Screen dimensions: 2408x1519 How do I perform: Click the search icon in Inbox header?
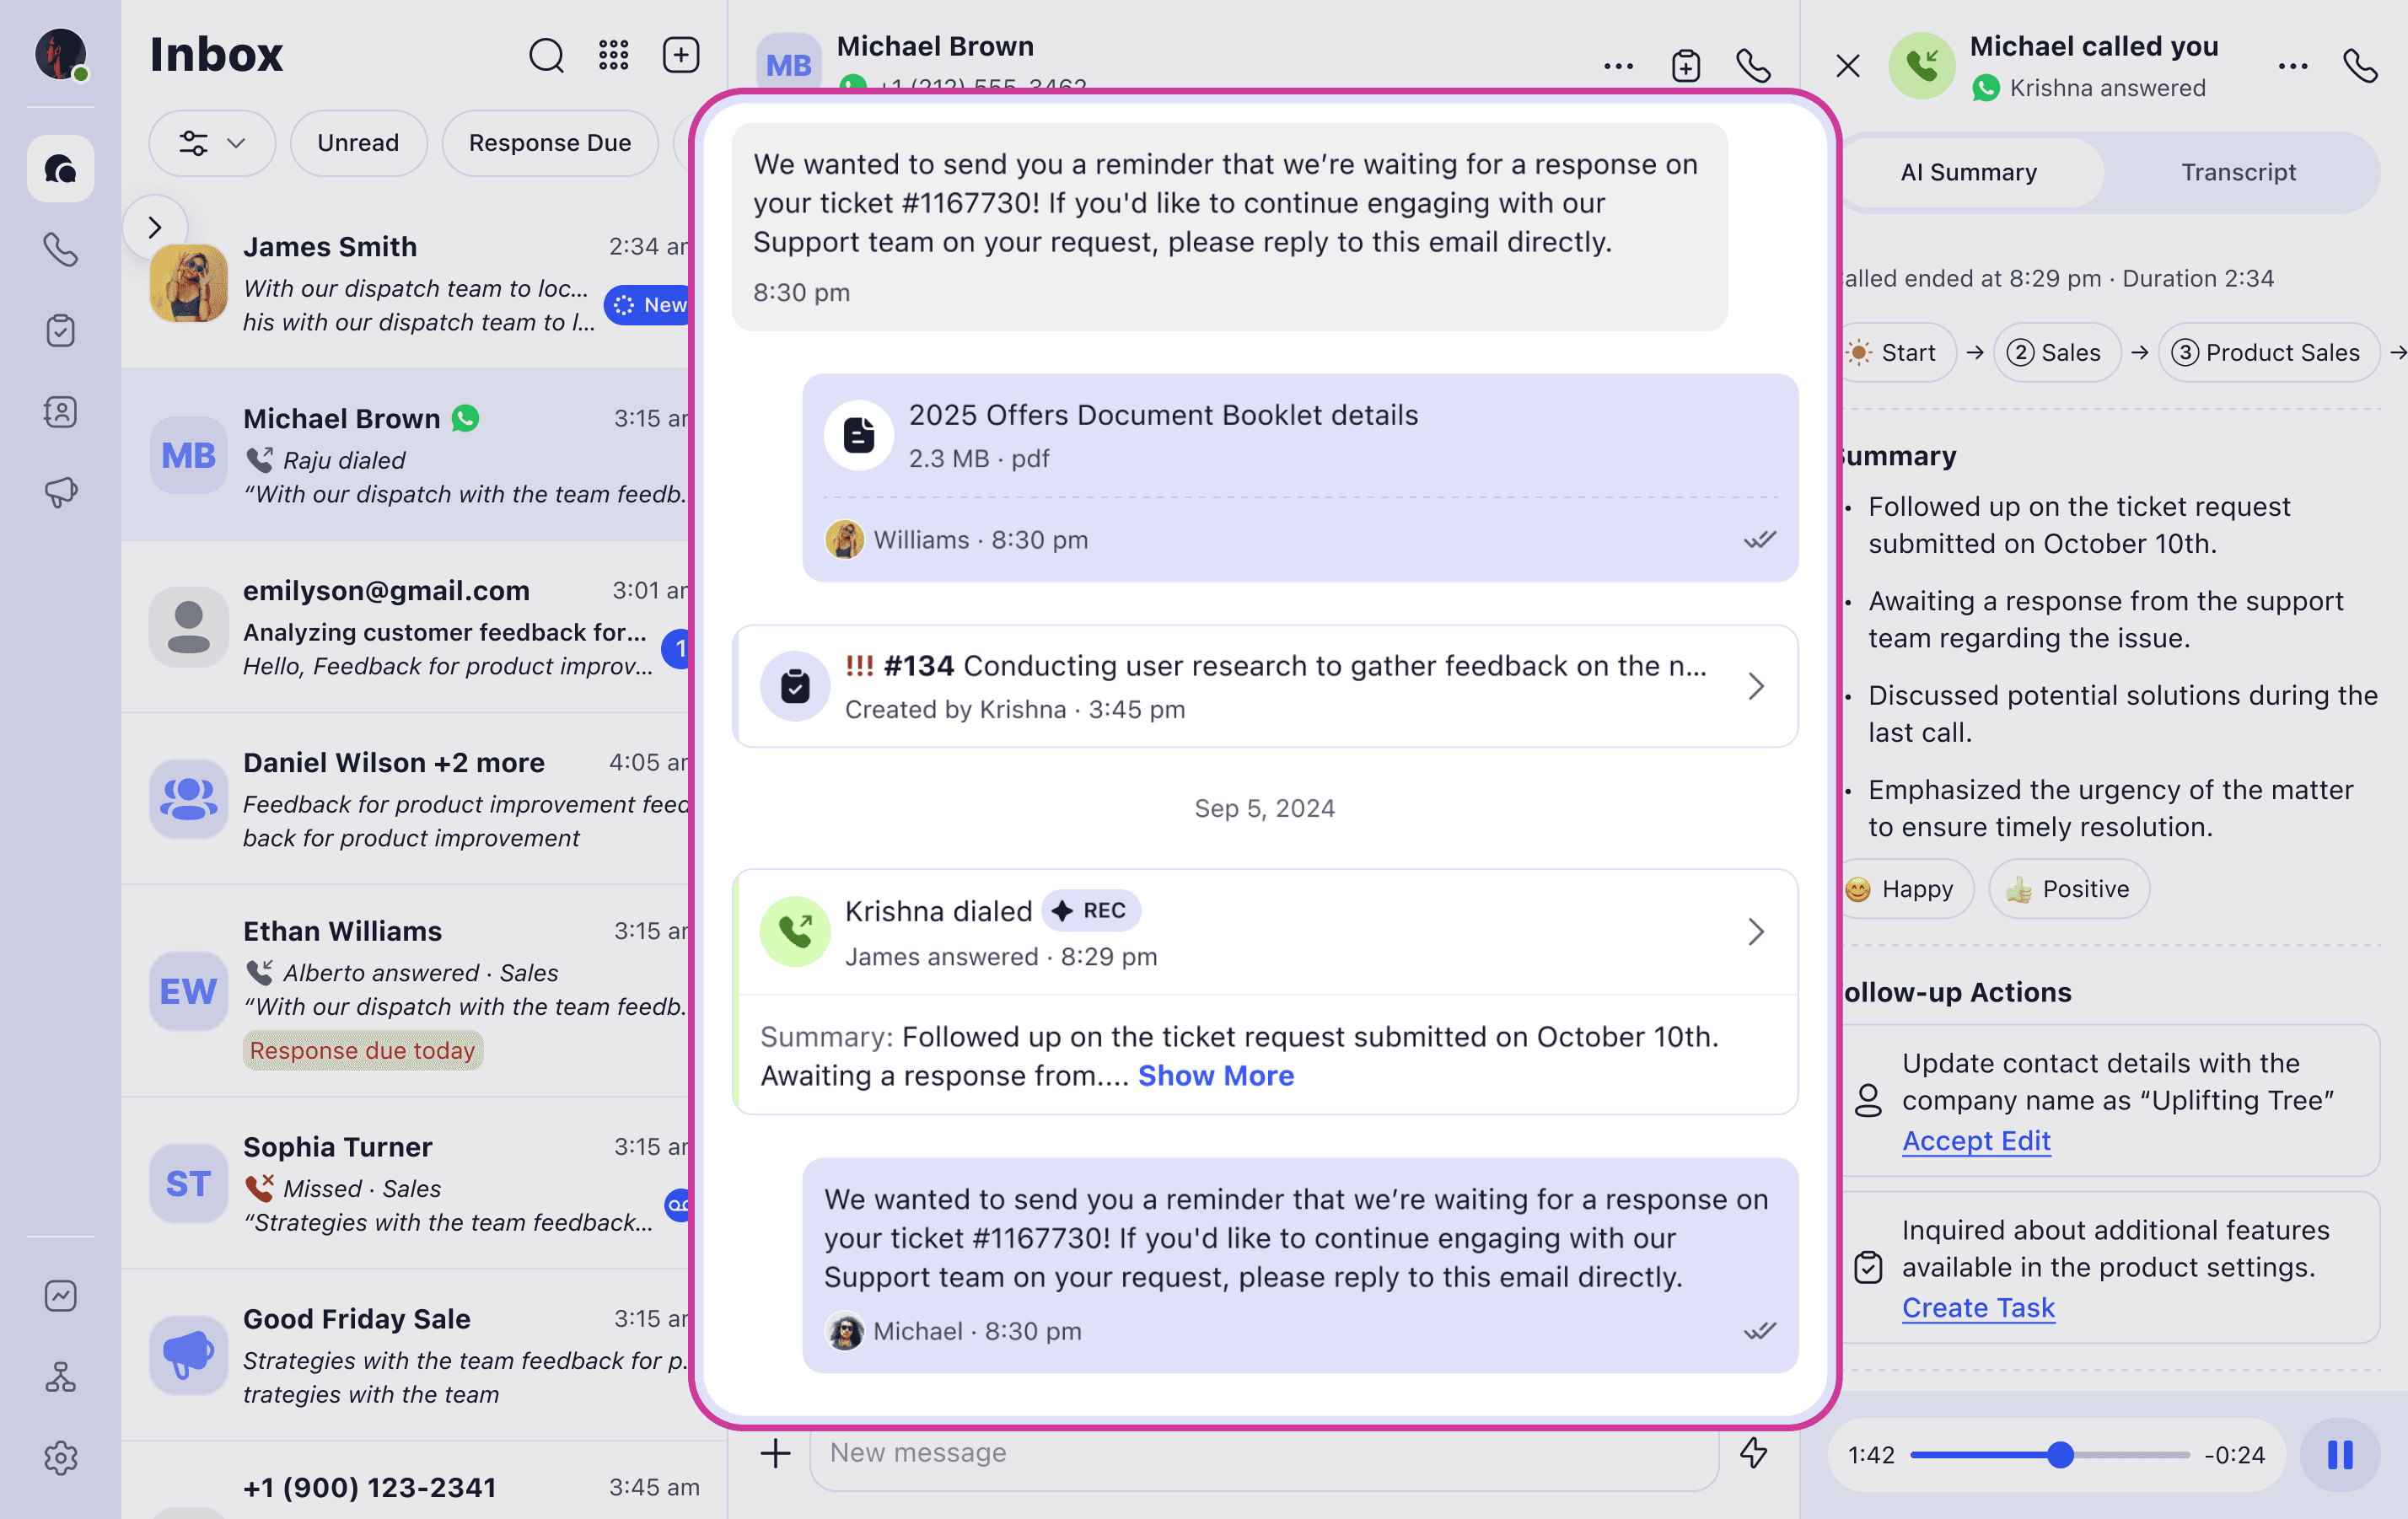point(546,55)
